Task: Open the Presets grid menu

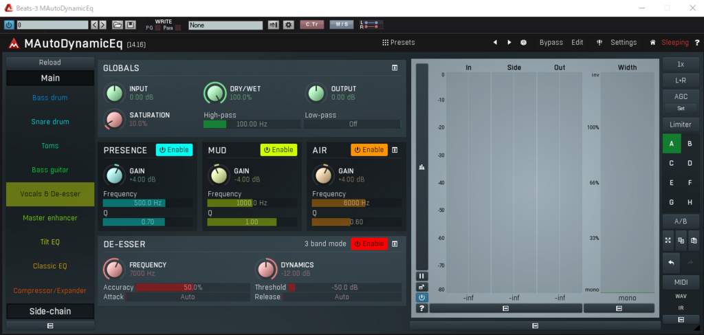Action: 398,43
